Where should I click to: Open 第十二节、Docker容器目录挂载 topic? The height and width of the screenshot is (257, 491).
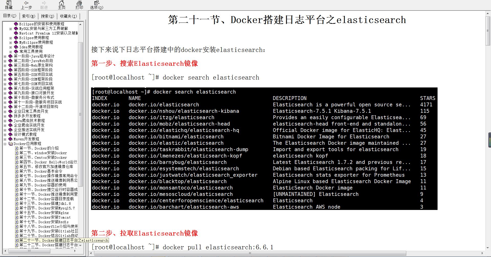tap(47, 199)
